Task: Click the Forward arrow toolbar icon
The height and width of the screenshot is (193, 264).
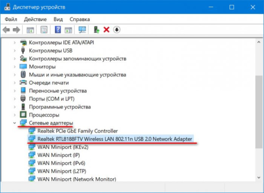Action: coord(16,29)
